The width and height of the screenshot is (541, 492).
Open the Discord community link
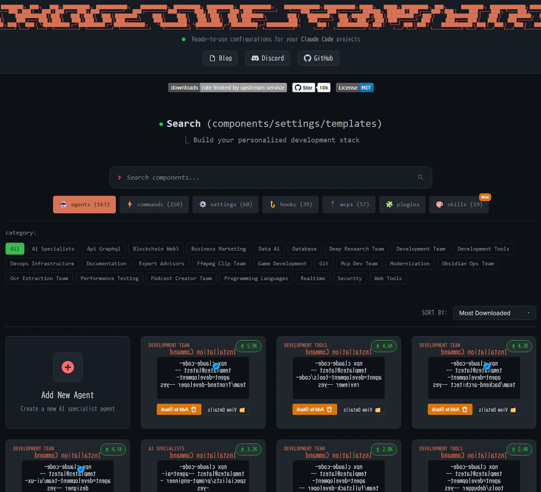[268, 58]
